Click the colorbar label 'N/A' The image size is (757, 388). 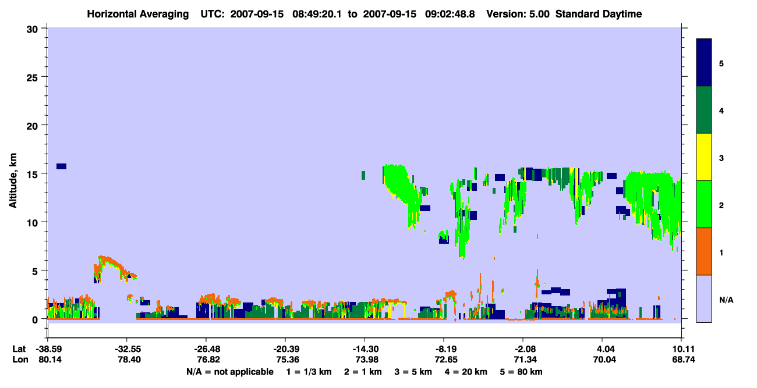(726, 300)
